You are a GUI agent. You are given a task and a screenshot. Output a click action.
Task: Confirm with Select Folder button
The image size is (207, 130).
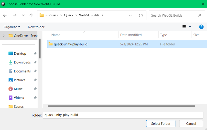(161, 124)
